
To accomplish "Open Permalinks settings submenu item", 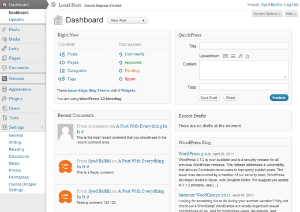I will 19,177.
